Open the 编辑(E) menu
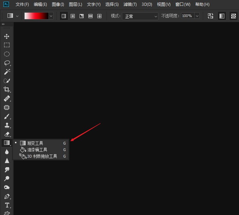239x215 pixels. pyautogui.click(x=40, y=4)
